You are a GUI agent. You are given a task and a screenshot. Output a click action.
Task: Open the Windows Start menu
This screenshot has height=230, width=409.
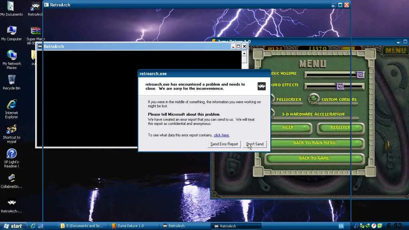[x=13, y=226]
